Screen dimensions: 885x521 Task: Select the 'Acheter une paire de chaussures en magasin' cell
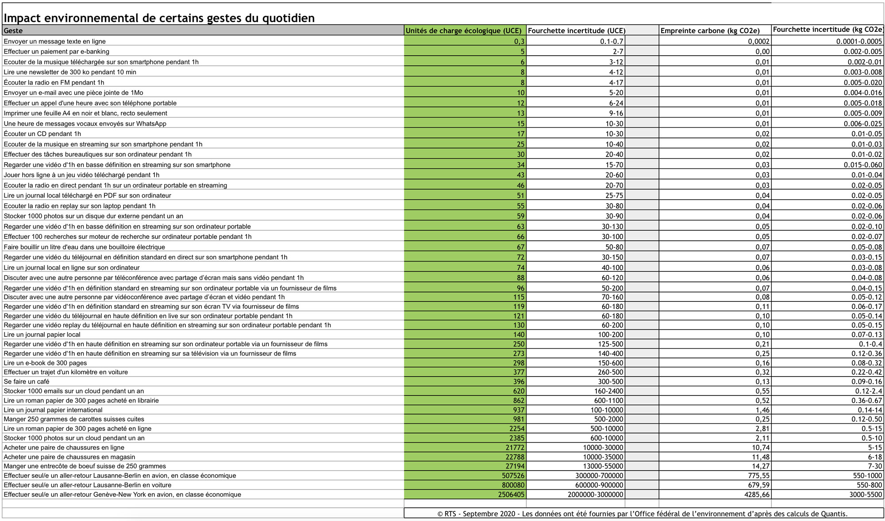[x=69, y=457]
